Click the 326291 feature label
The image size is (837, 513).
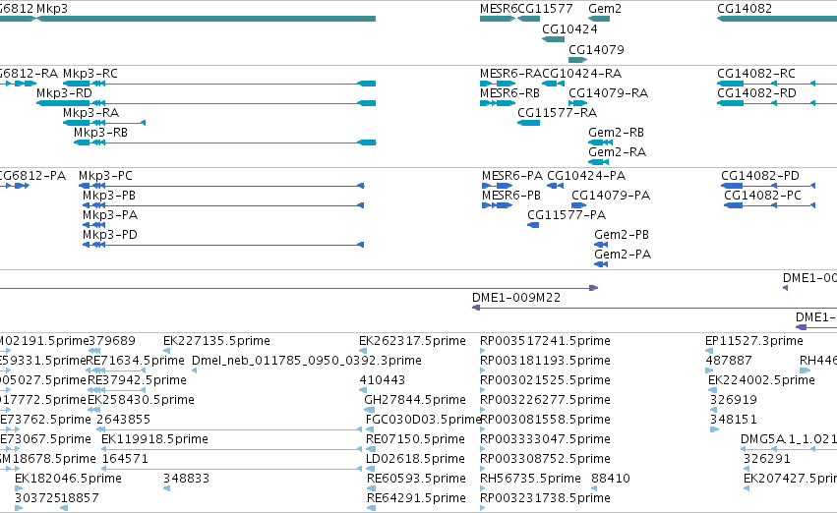pos(766,460)
